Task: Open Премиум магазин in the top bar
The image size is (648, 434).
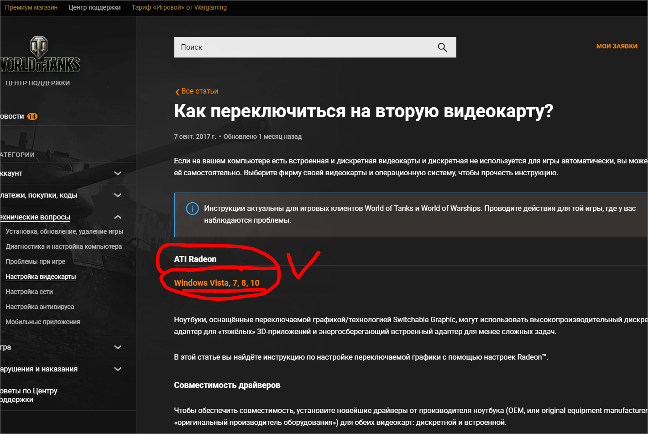Action: (31, 7)
